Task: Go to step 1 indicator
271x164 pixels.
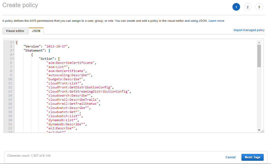Action: point(236,7)
